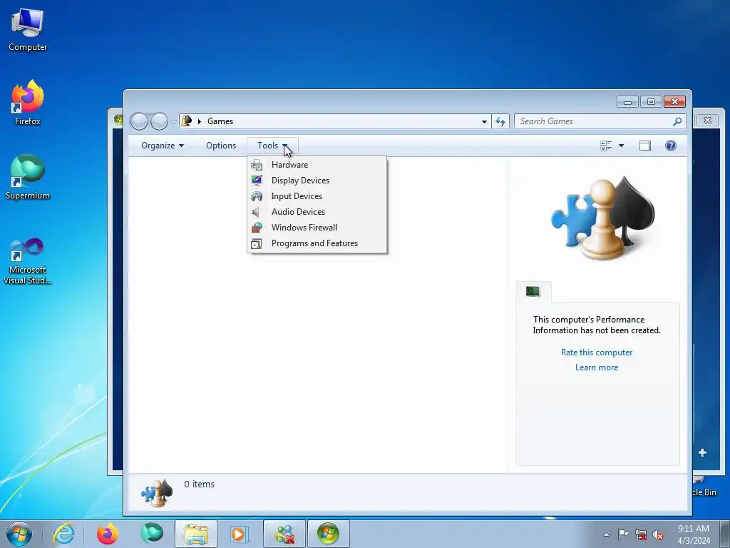Expand the address bar history dropdown

click(x=484, y=121)
